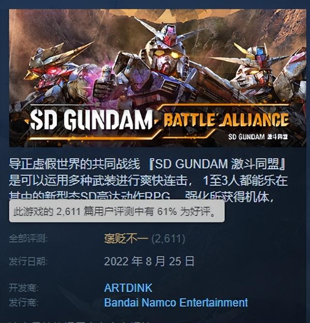Click the description line starting 是可以运用多种武装
Screen dimensions: 310x323
[148, 180]
